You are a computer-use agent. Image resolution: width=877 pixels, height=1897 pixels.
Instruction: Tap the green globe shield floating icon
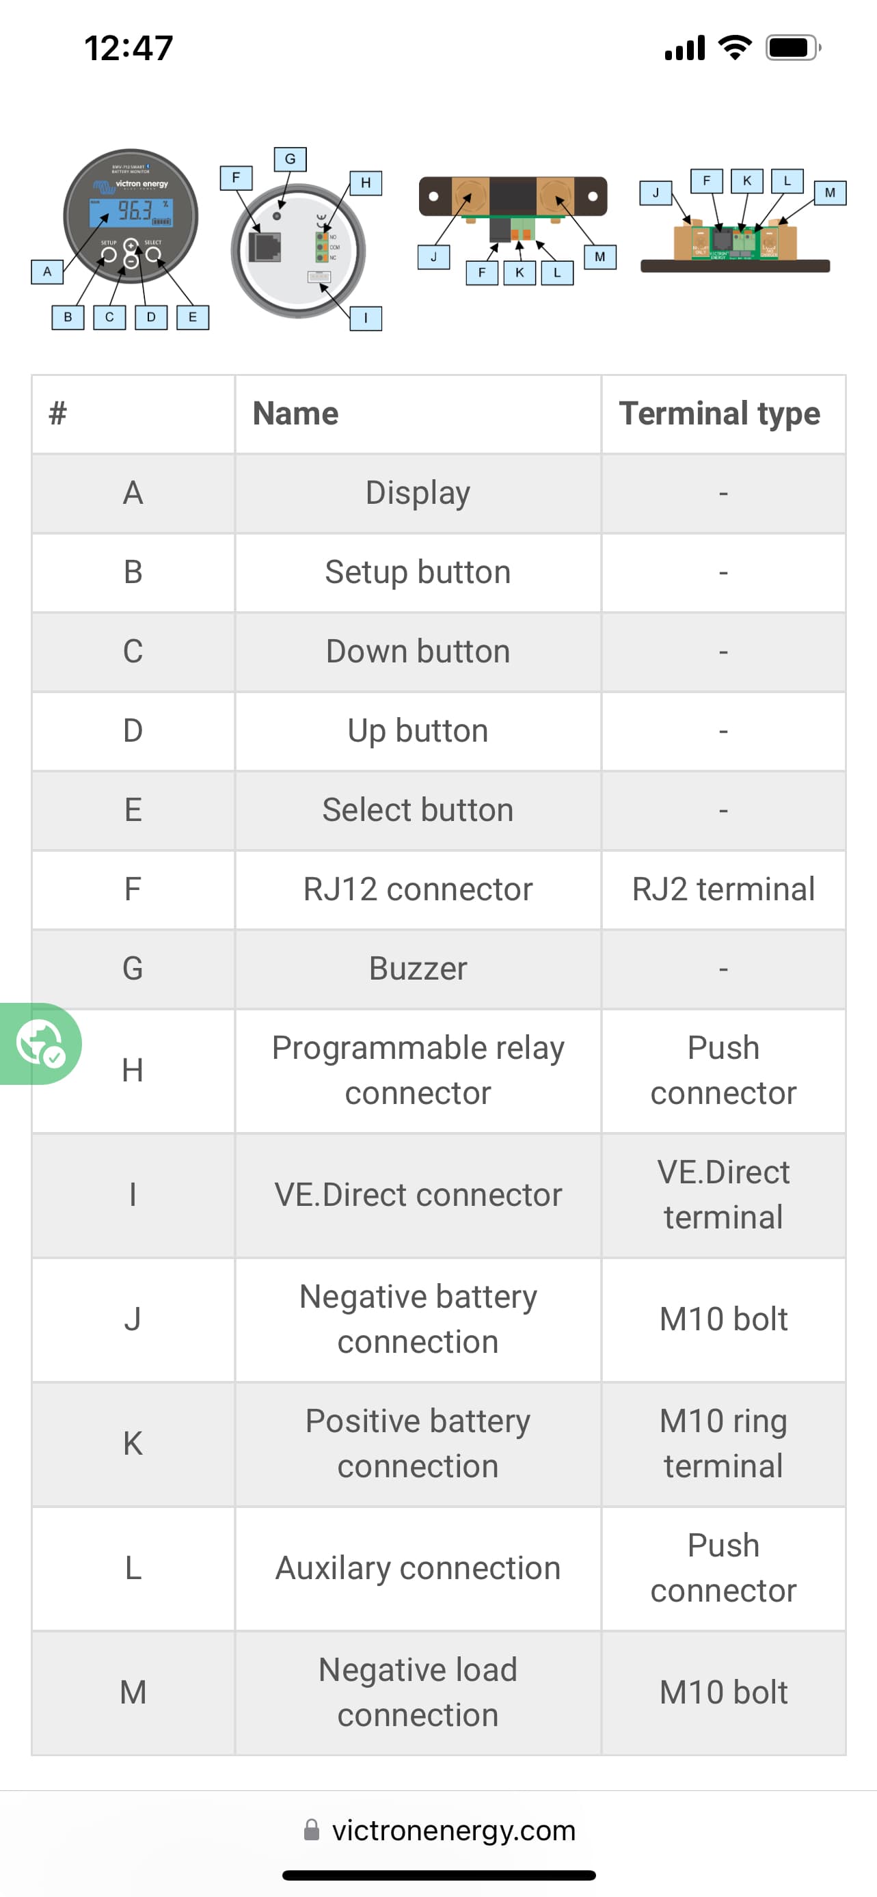click(x=40, y=1043)
